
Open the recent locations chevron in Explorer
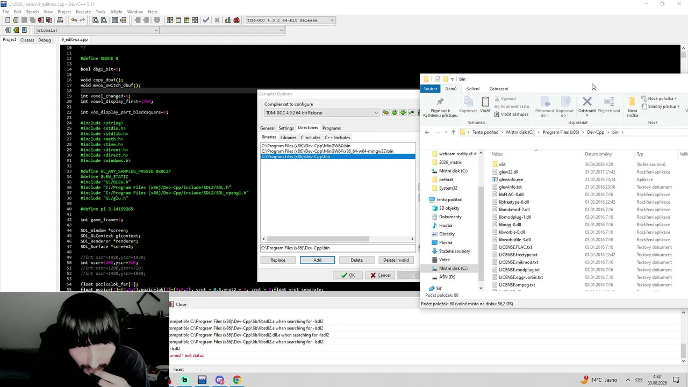tap(445, 132)
